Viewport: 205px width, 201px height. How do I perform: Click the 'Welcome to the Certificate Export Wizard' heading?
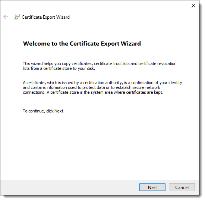click(x=82, y=44)
